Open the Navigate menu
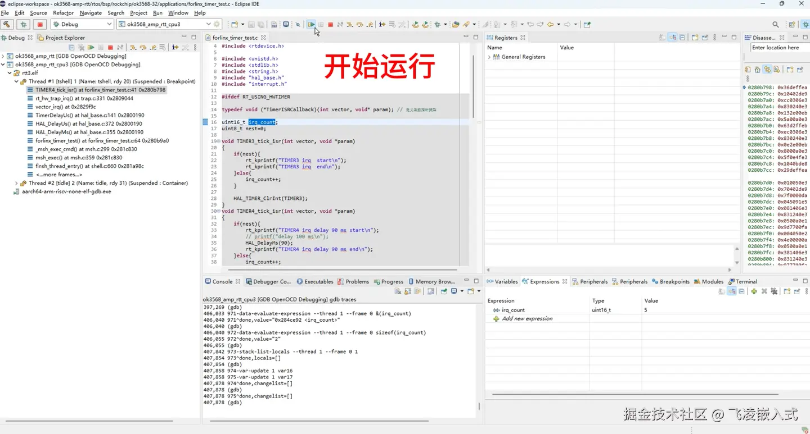 click(91, 13)
